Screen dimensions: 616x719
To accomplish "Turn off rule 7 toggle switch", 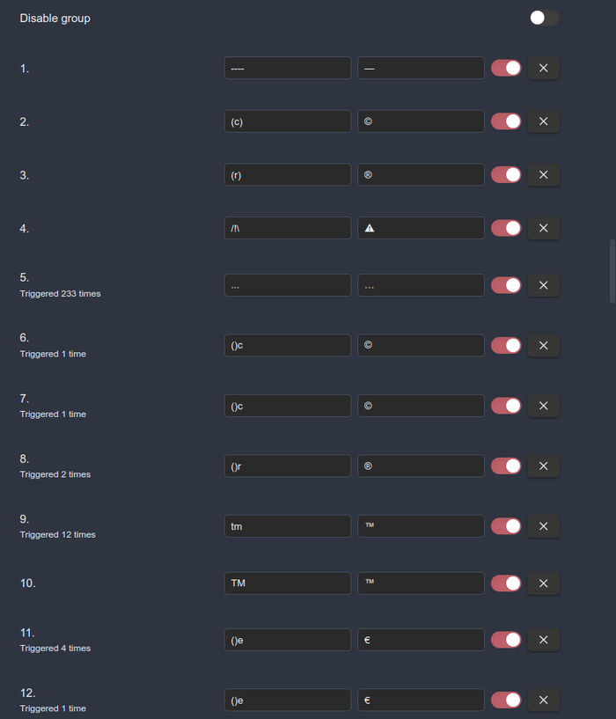I will pyautogui.click(x=506, y=406).
